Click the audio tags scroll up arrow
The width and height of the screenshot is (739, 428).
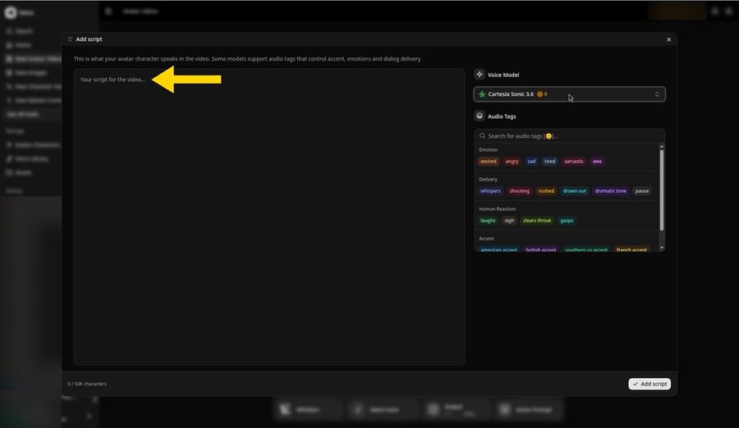click(x=662, y=147)
